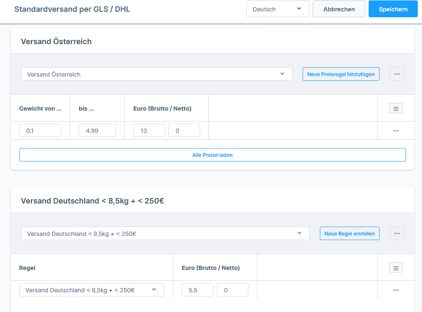Screen dimensions: 422x312
Task: Open column settings list icon in Deutschland table
Action: (396, 267)
